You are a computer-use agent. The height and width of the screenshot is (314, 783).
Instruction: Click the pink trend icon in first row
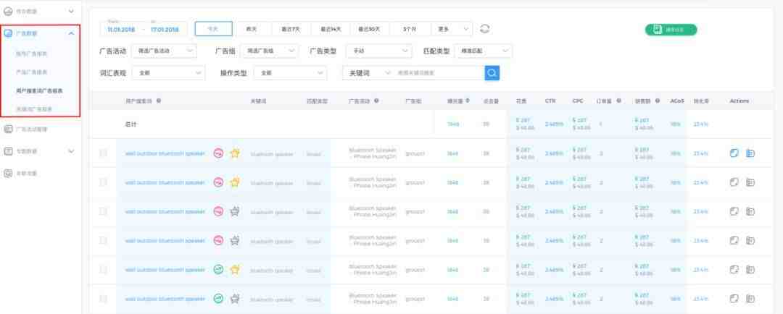point(217,153)
